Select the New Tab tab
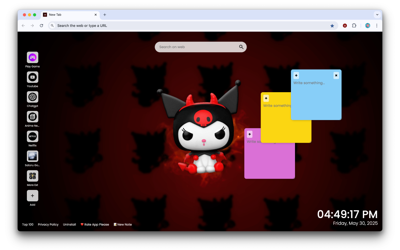Image resolution: width=400 pixels, height=250 pixels. (x=70, y=15)
